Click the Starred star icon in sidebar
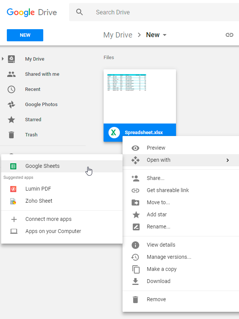Screen dimensions: 239x319 tap(11, 120)
